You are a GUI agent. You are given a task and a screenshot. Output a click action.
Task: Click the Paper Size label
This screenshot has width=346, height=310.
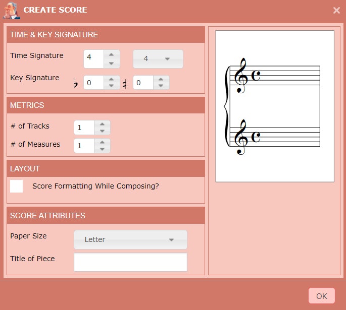(28, 236)
